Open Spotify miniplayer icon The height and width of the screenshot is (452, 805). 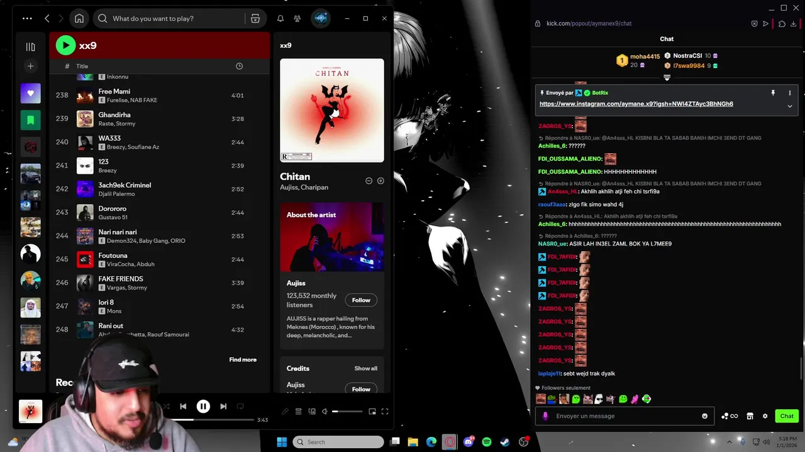[x=372, y=412]
